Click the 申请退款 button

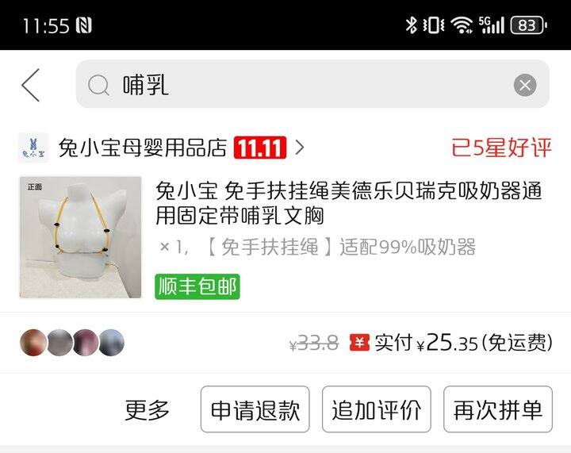click(255, 409)
